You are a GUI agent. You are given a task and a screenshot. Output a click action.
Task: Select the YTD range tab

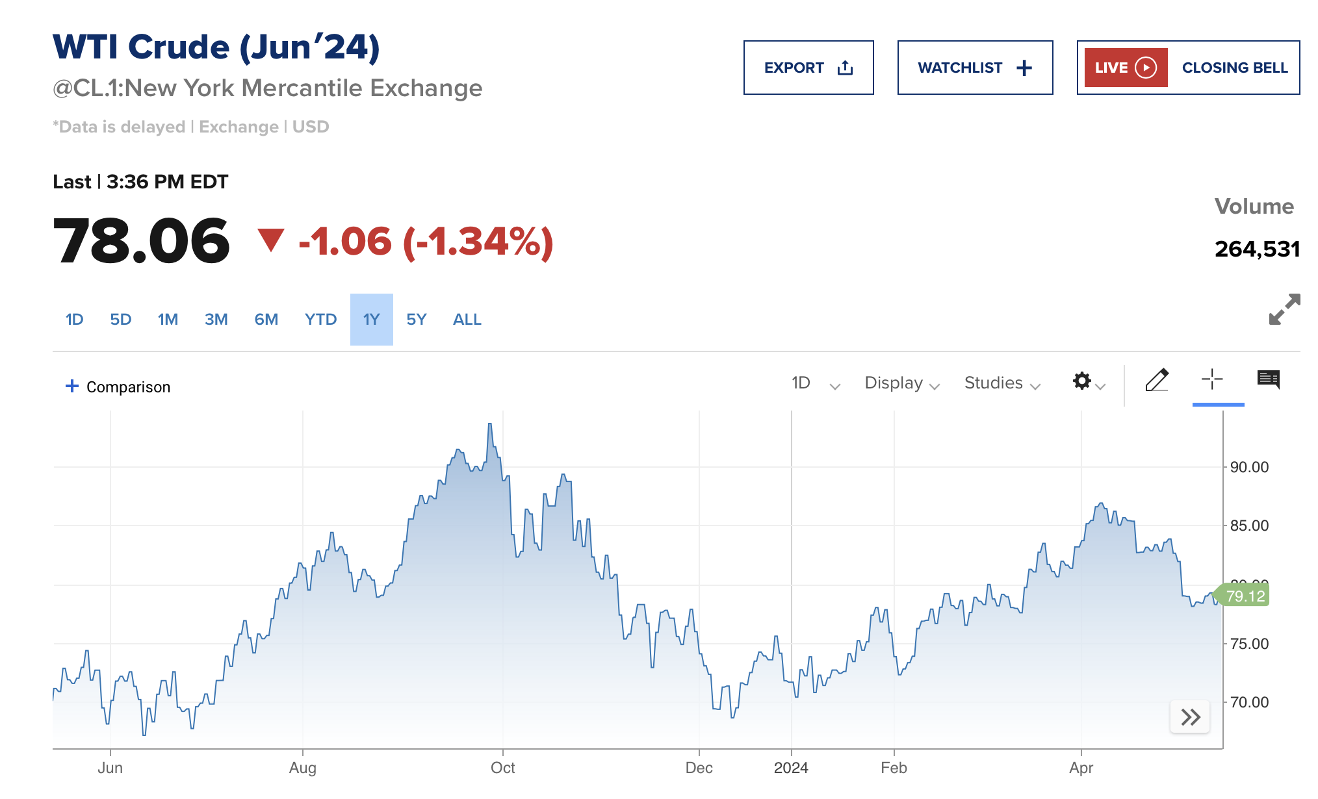click(320, 320)
